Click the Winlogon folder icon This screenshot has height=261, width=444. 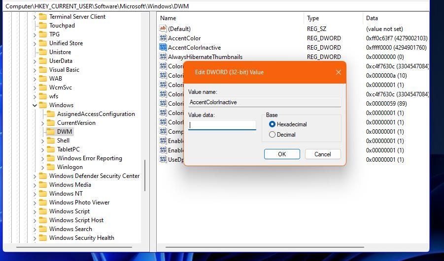pos(51,167)
